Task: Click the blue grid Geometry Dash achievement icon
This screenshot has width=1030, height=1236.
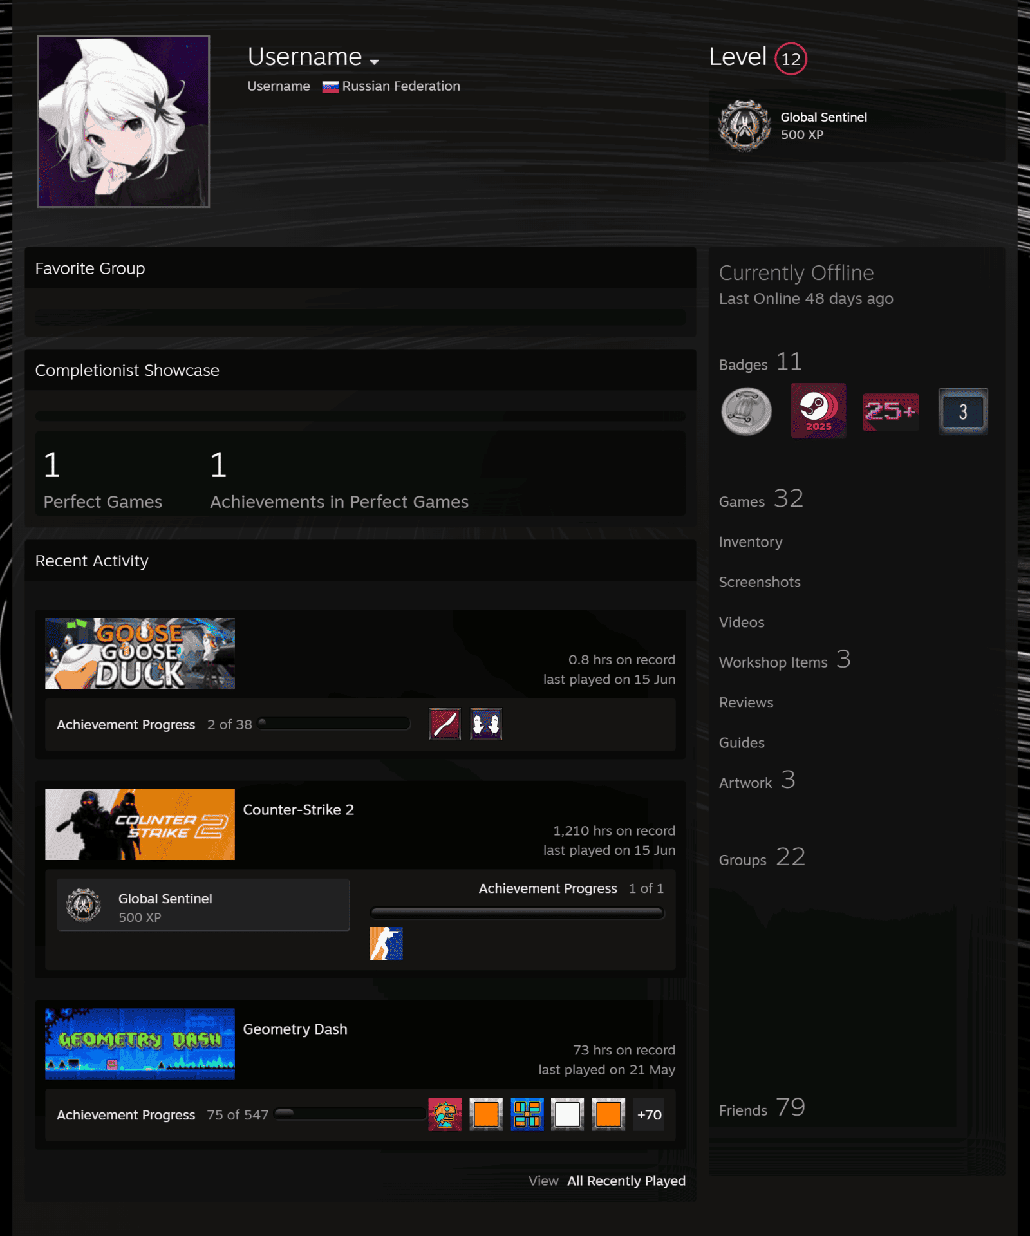Action: 527,1114
